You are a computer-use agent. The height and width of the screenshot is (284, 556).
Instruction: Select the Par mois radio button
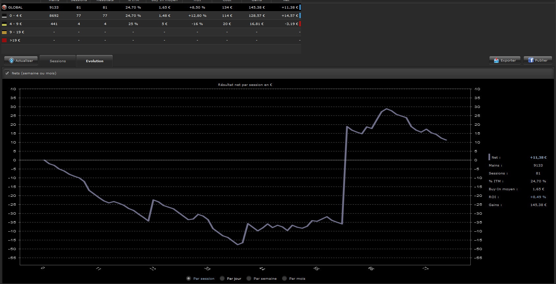click(x=284, y=278)
